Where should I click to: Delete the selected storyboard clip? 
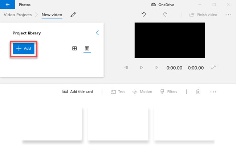click(198, 92)
